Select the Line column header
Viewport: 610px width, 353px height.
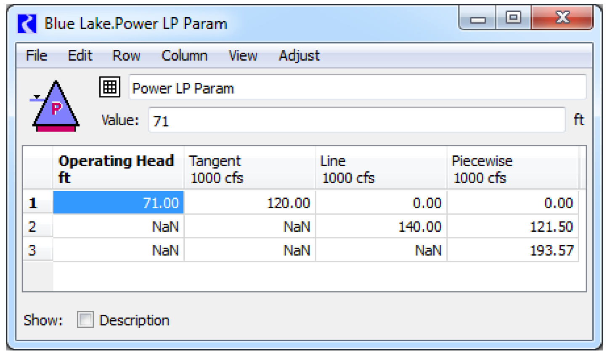tap(381, 169)
